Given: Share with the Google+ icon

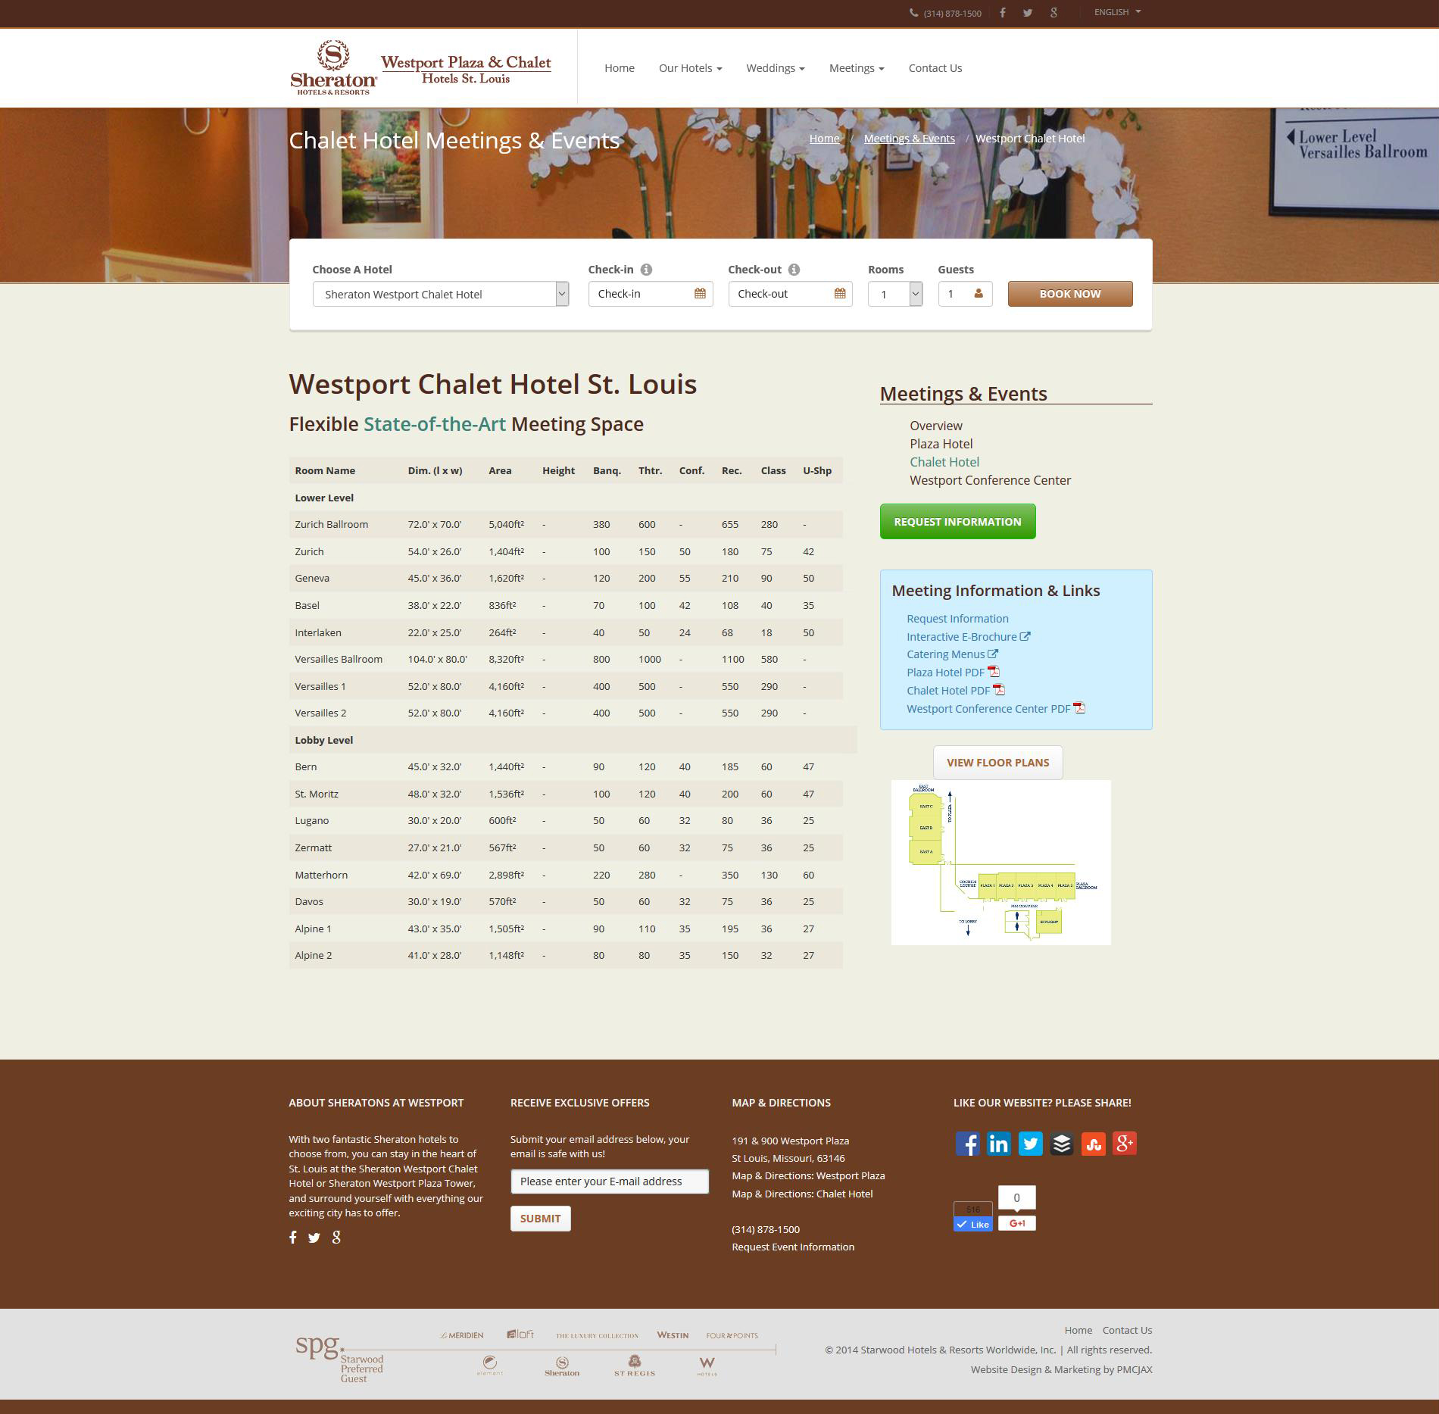Looking at the screenshot, I should tap(1125, 1144).
